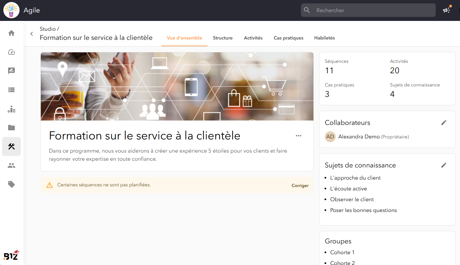Click the B12 logo at bottom

(x=11, y=256)
